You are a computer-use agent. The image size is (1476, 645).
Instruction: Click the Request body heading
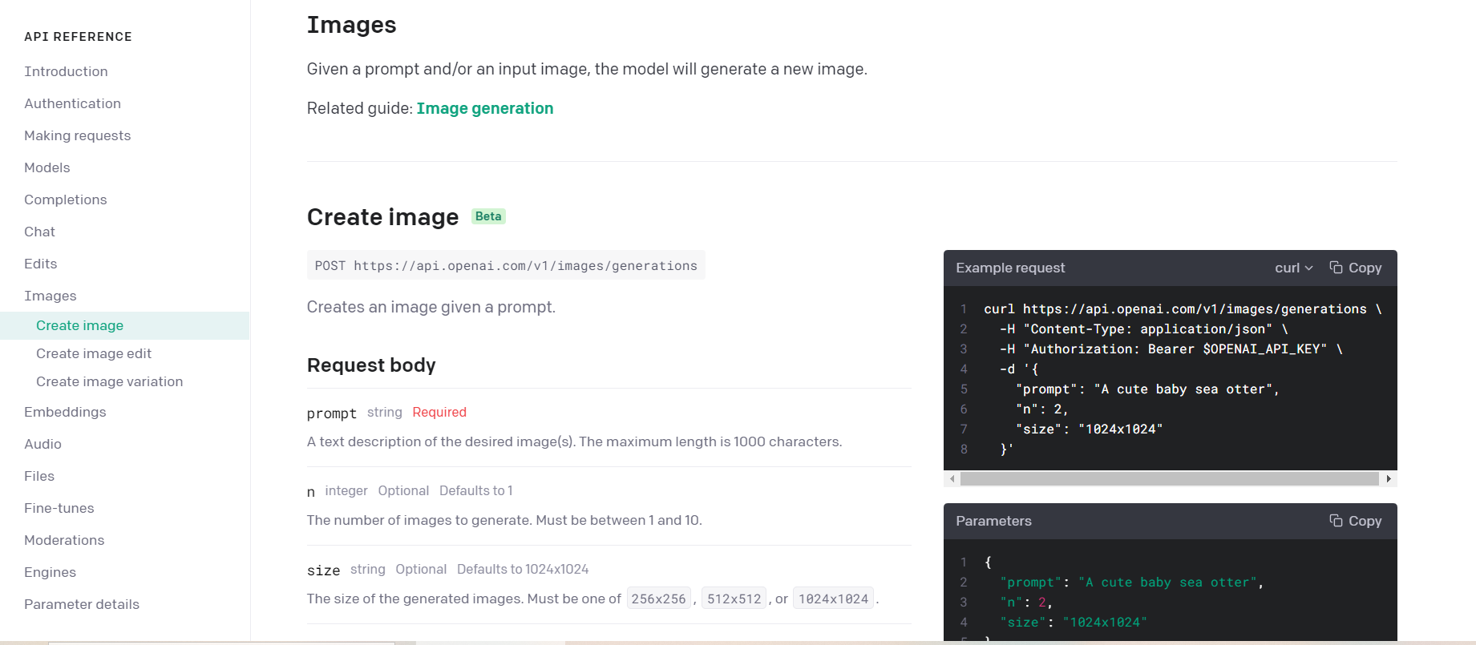click(x=371, y=365)
